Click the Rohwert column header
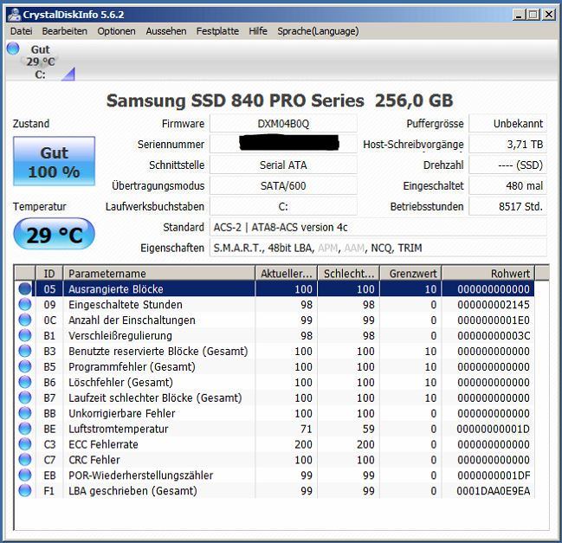The height and width of the screenshot is (543, 562). (x=488, y=274)
